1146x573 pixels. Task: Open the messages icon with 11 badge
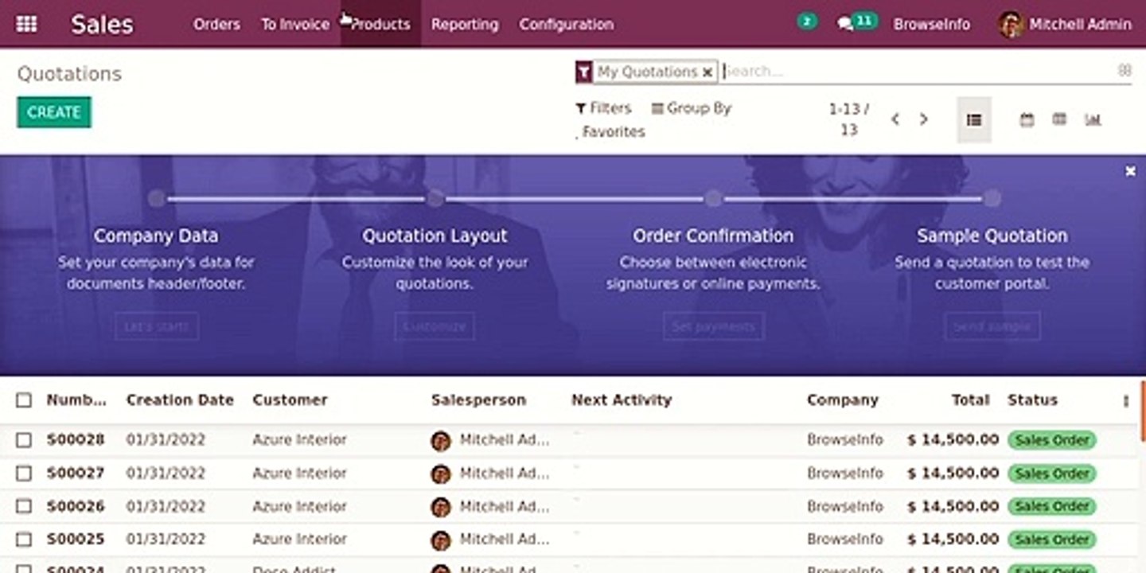click(856, 22)
